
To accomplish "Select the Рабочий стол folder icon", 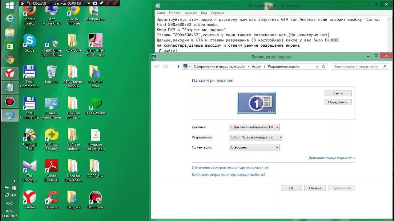I will pos(95,77).
